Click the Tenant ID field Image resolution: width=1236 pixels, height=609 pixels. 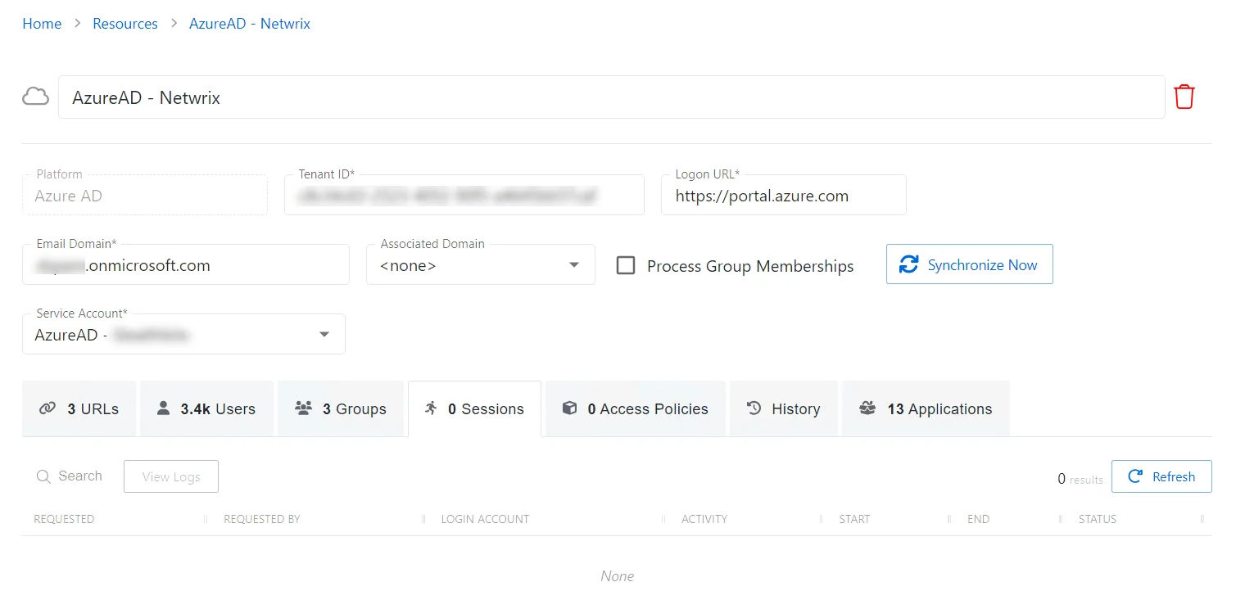coord(464,195)
